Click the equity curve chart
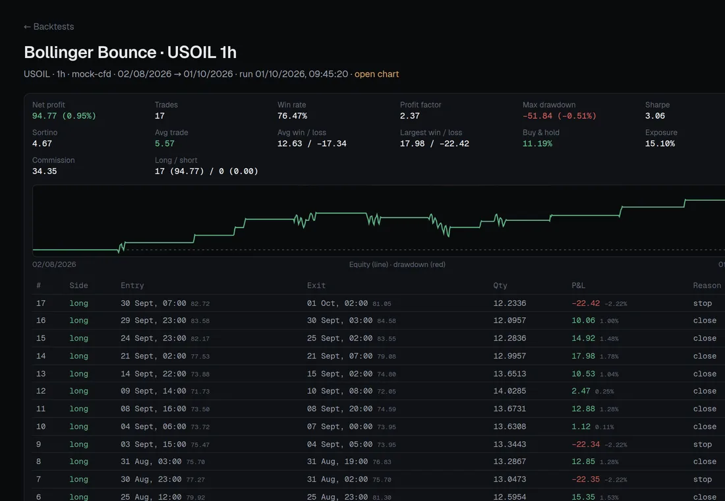The image size is (725, 501). [379, 221]
